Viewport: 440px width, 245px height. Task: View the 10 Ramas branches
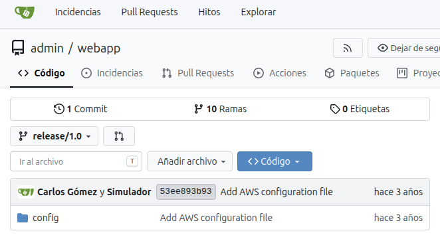(220, 109)
